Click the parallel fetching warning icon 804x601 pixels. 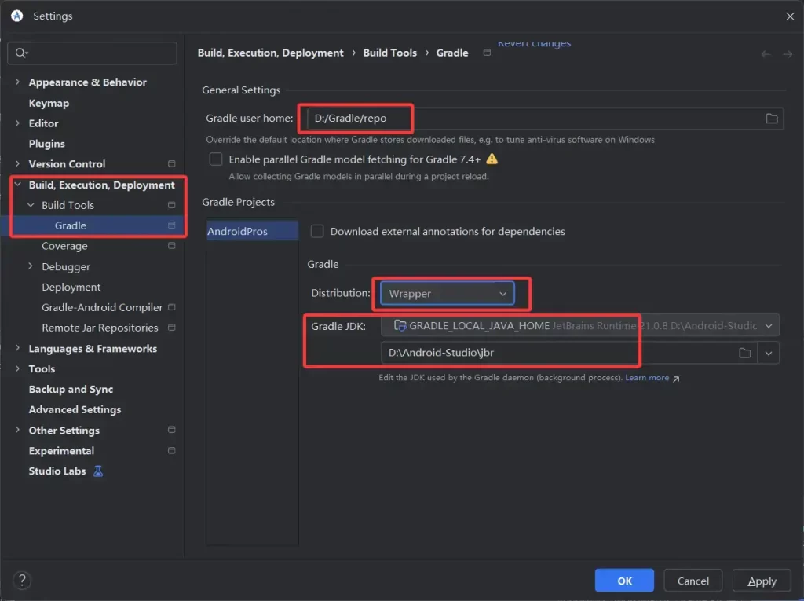[x=492, y=159]
